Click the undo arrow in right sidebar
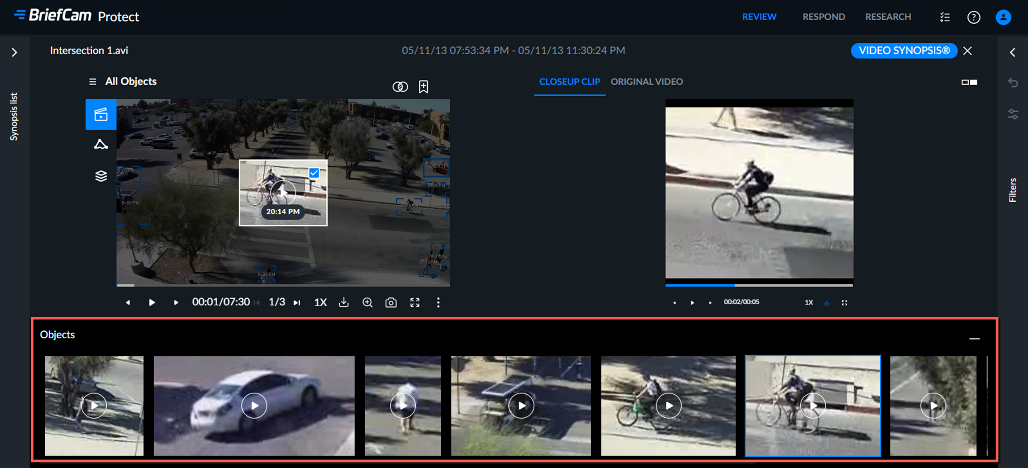1028x468 pixels. (1013, 82)
